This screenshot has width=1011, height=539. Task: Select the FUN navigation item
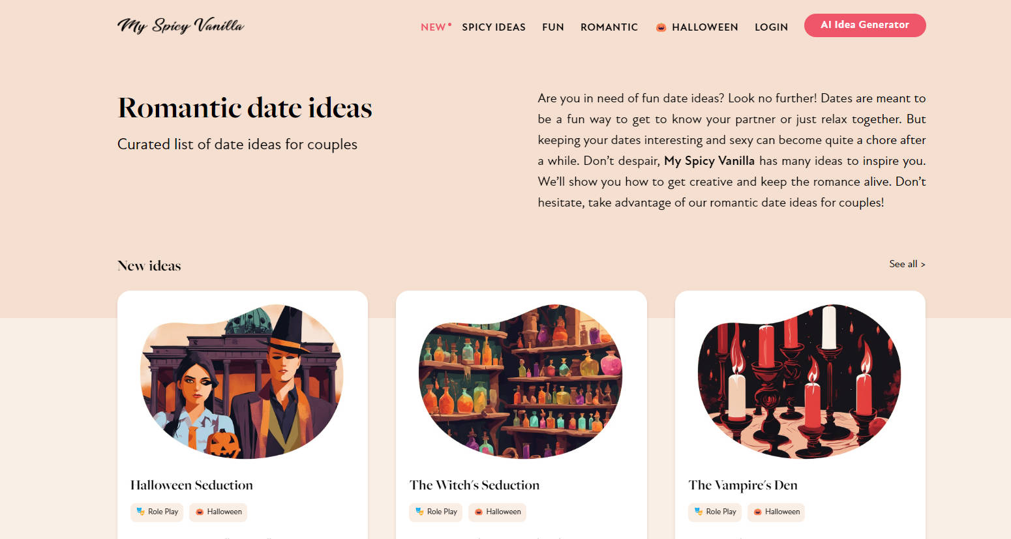pyautogui.click(x=553, y=27)
